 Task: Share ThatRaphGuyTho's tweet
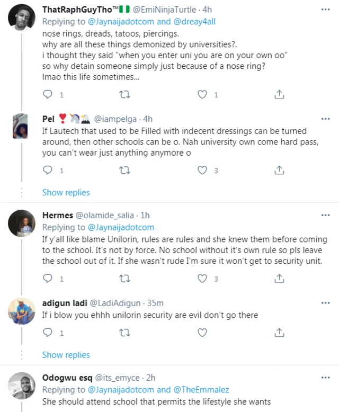tap(279, 95)
